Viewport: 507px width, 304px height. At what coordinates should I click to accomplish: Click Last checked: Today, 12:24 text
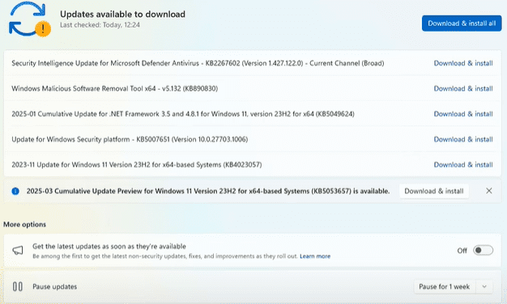coord(100,25)
